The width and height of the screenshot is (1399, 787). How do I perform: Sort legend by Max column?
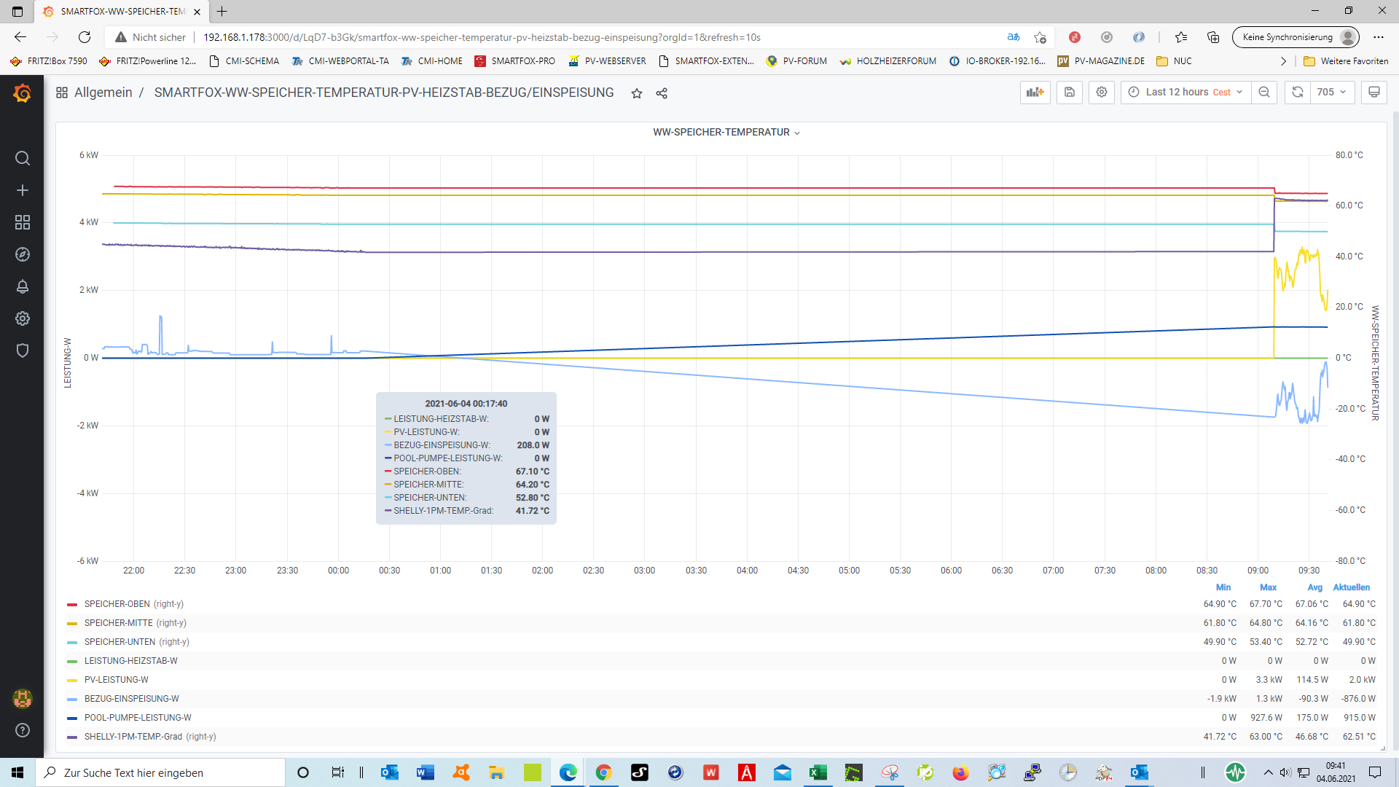[1268, 587]
